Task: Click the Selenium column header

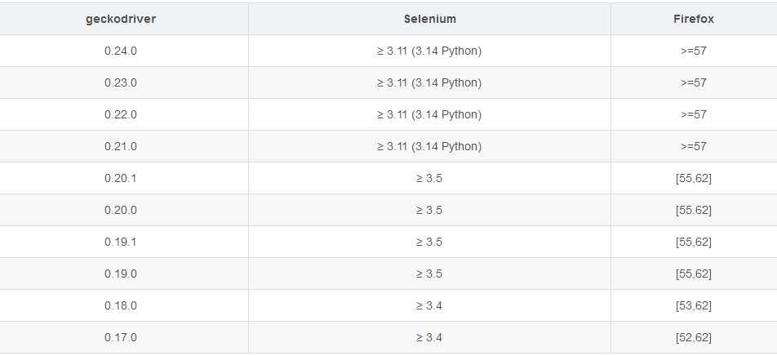Action: click(429, 19)
